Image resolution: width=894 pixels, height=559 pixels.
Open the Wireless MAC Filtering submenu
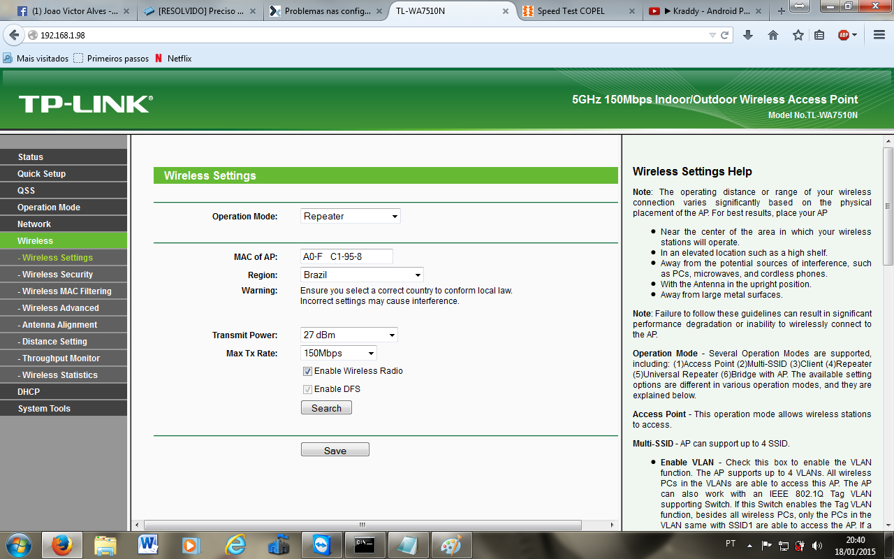click(64, 291)
